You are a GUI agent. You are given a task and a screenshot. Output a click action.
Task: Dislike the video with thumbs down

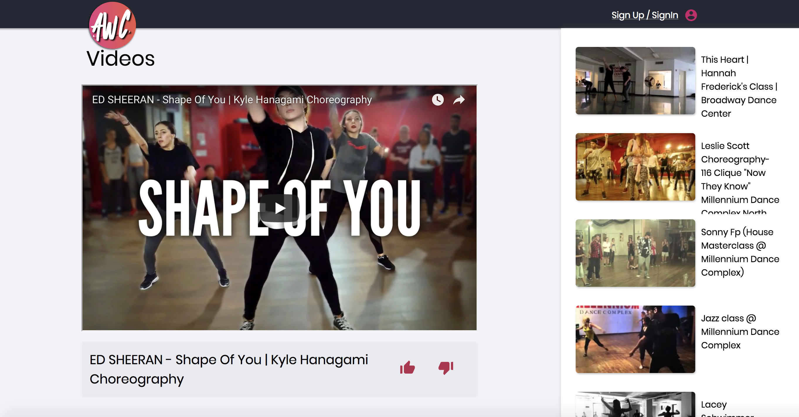pyautogui.click(x=446, y=368)
